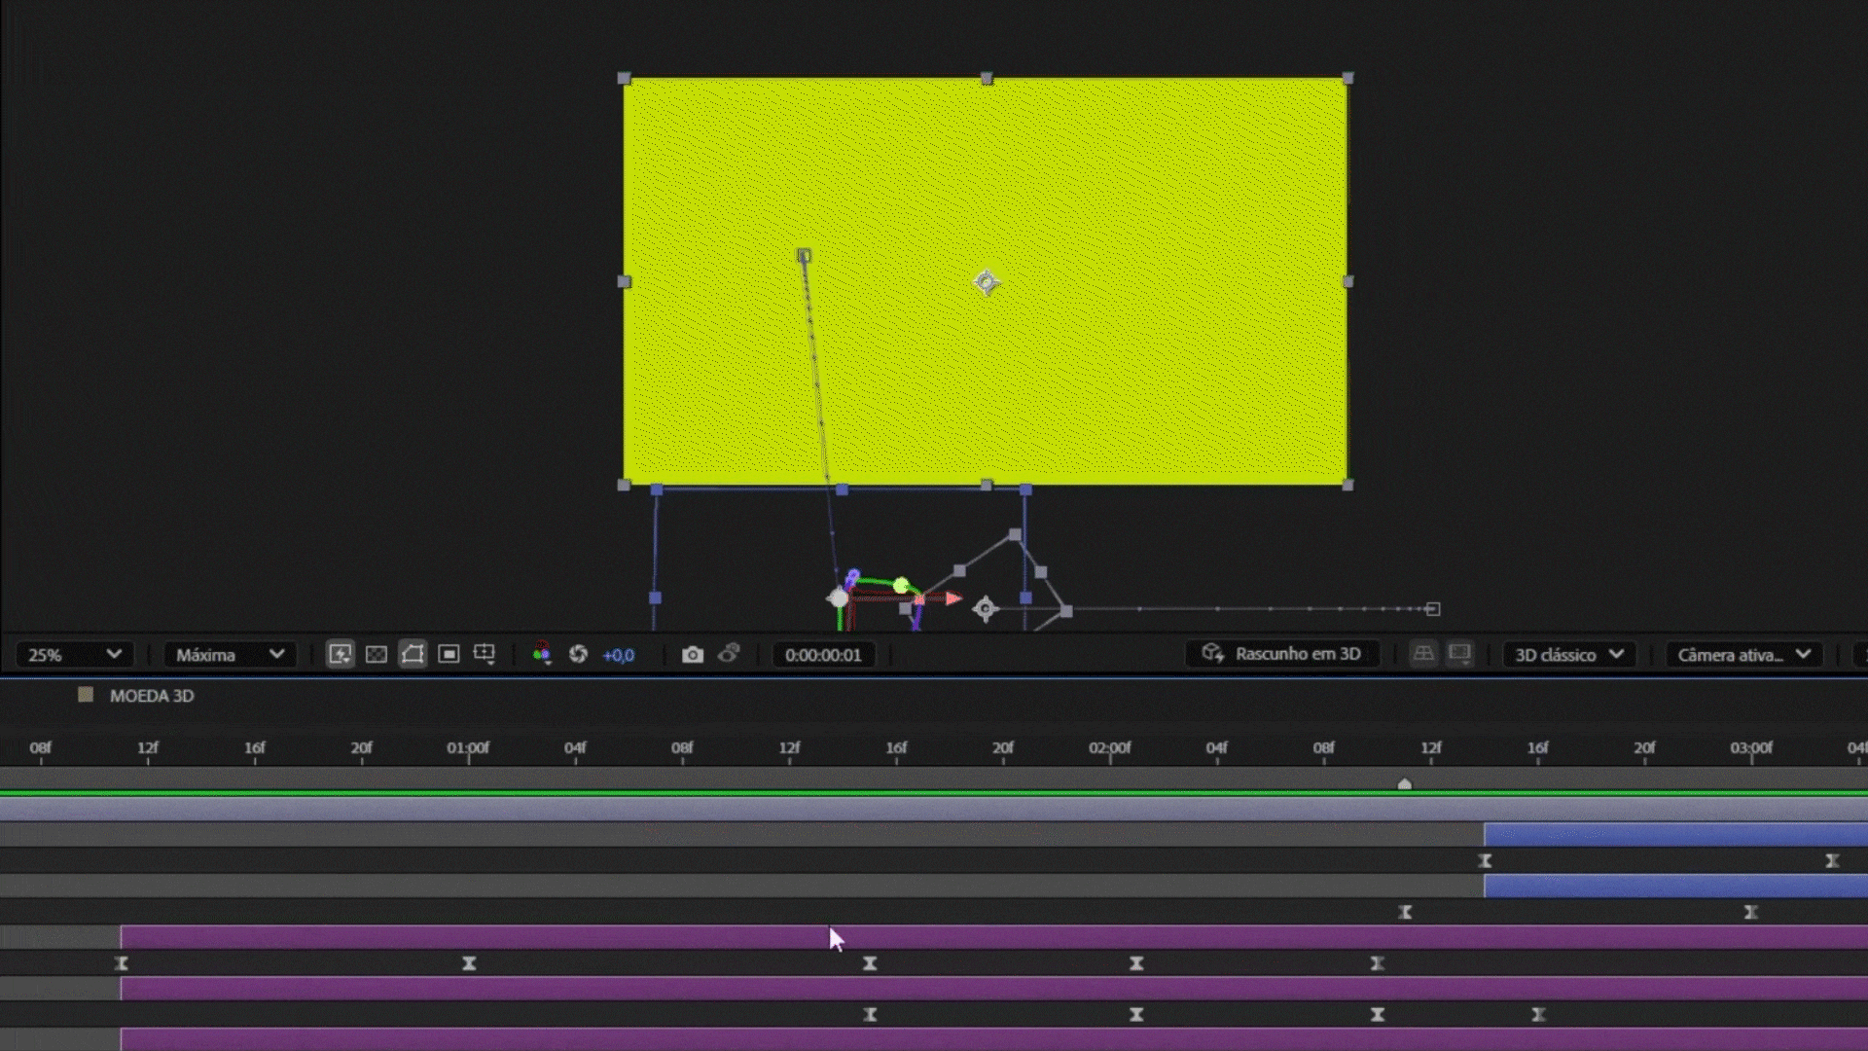
Task: Open the 3D clássico renderer dropdown
Action: pos(1568,655)
